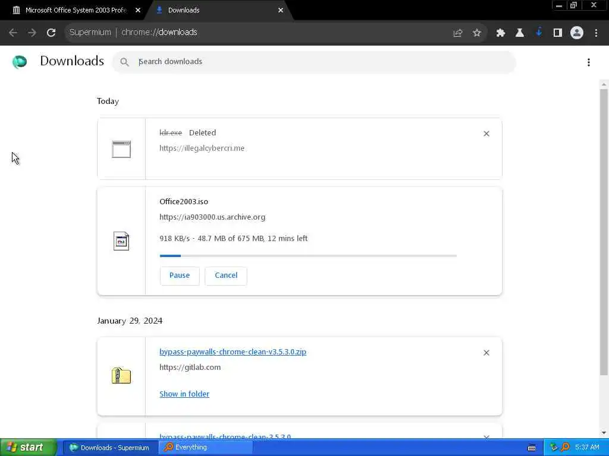Click the browser forward arrow
Viewport: 609px width, 456px height.
tap(32, 33)
